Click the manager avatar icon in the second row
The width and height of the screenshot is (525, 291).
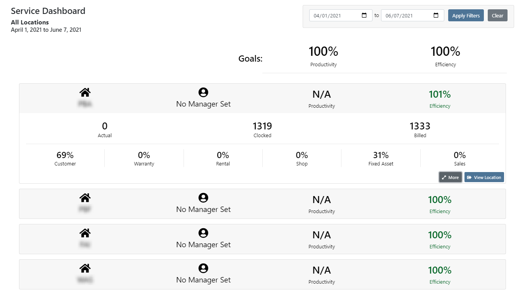[203, 198]
